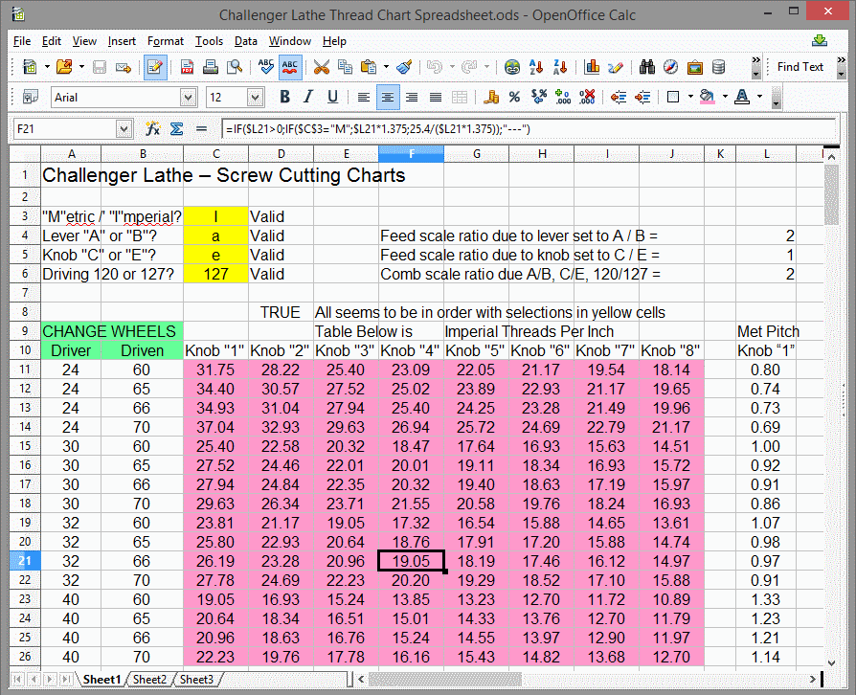The image size is (856, 695).
Task: Open the Font Color dropdown arrow
Action: click(x=759, y=98)
